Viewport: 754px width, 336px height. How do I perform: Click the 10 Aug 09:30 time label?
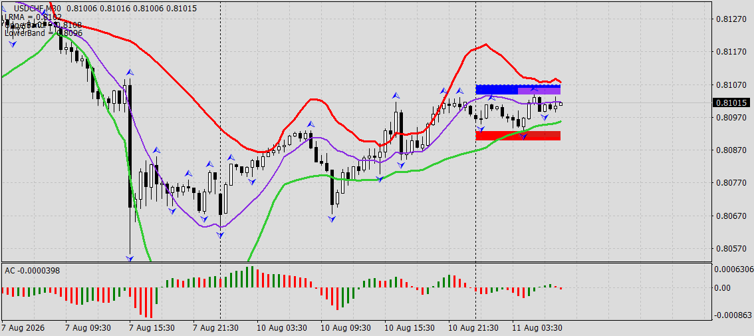point(345,328)
